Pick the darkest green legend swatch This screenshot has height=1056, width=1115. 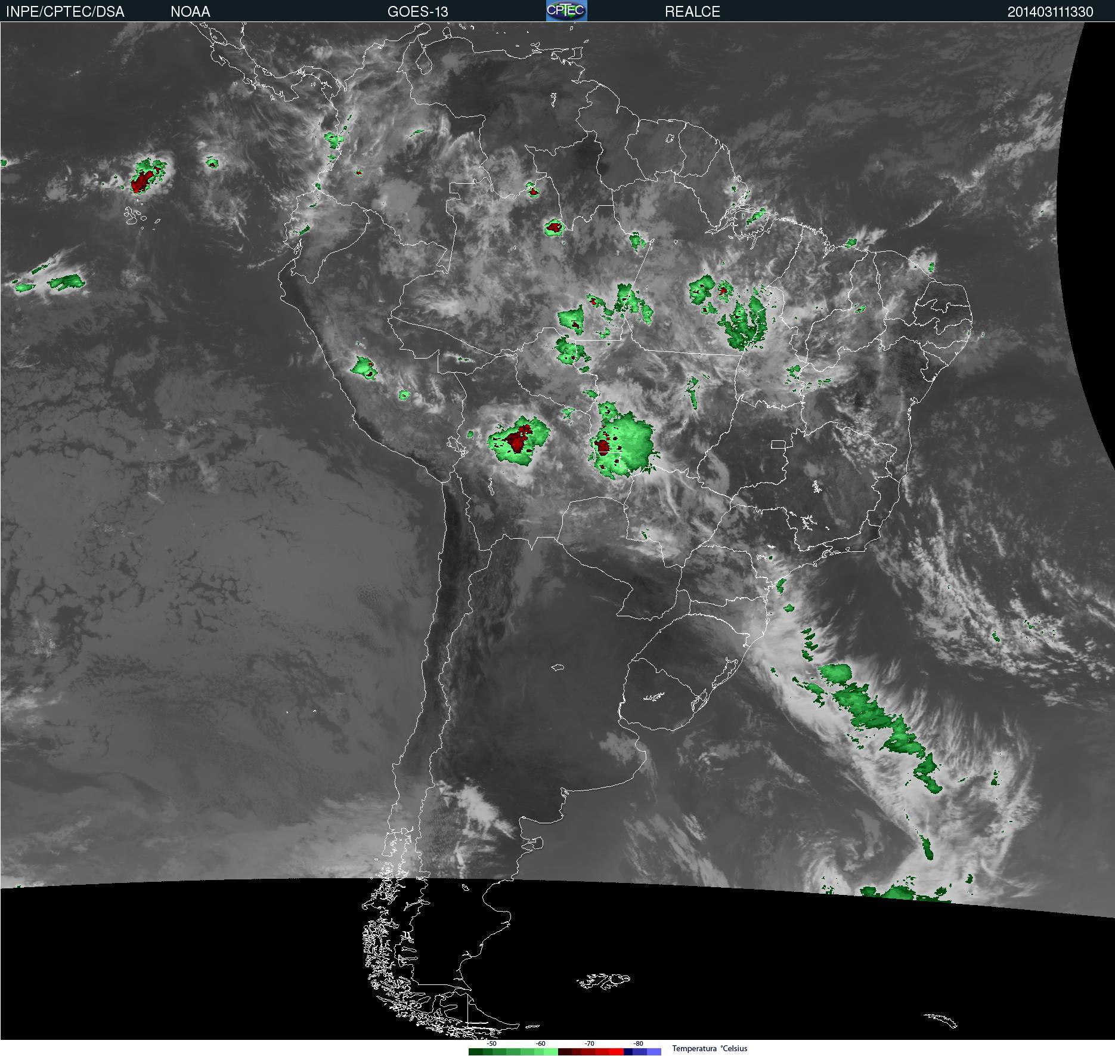[x=476, y=1052]
